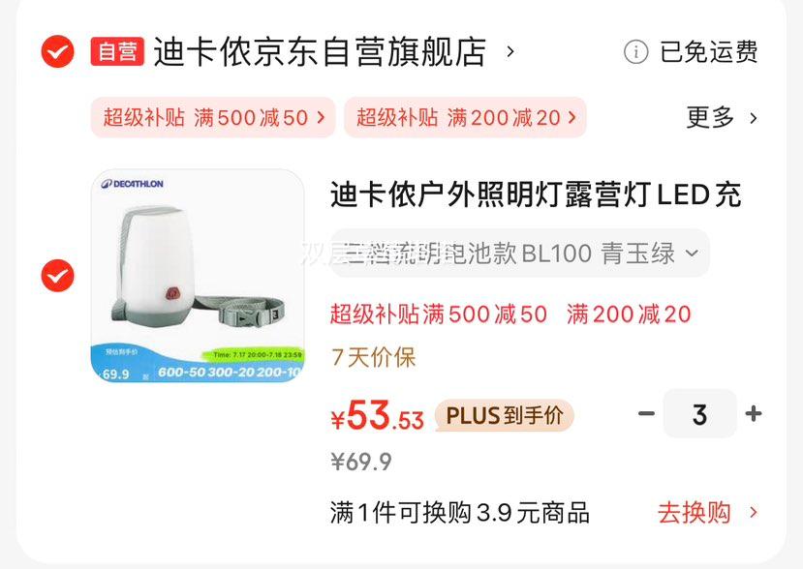Select the quantity field showing 3

pos(699,413)
